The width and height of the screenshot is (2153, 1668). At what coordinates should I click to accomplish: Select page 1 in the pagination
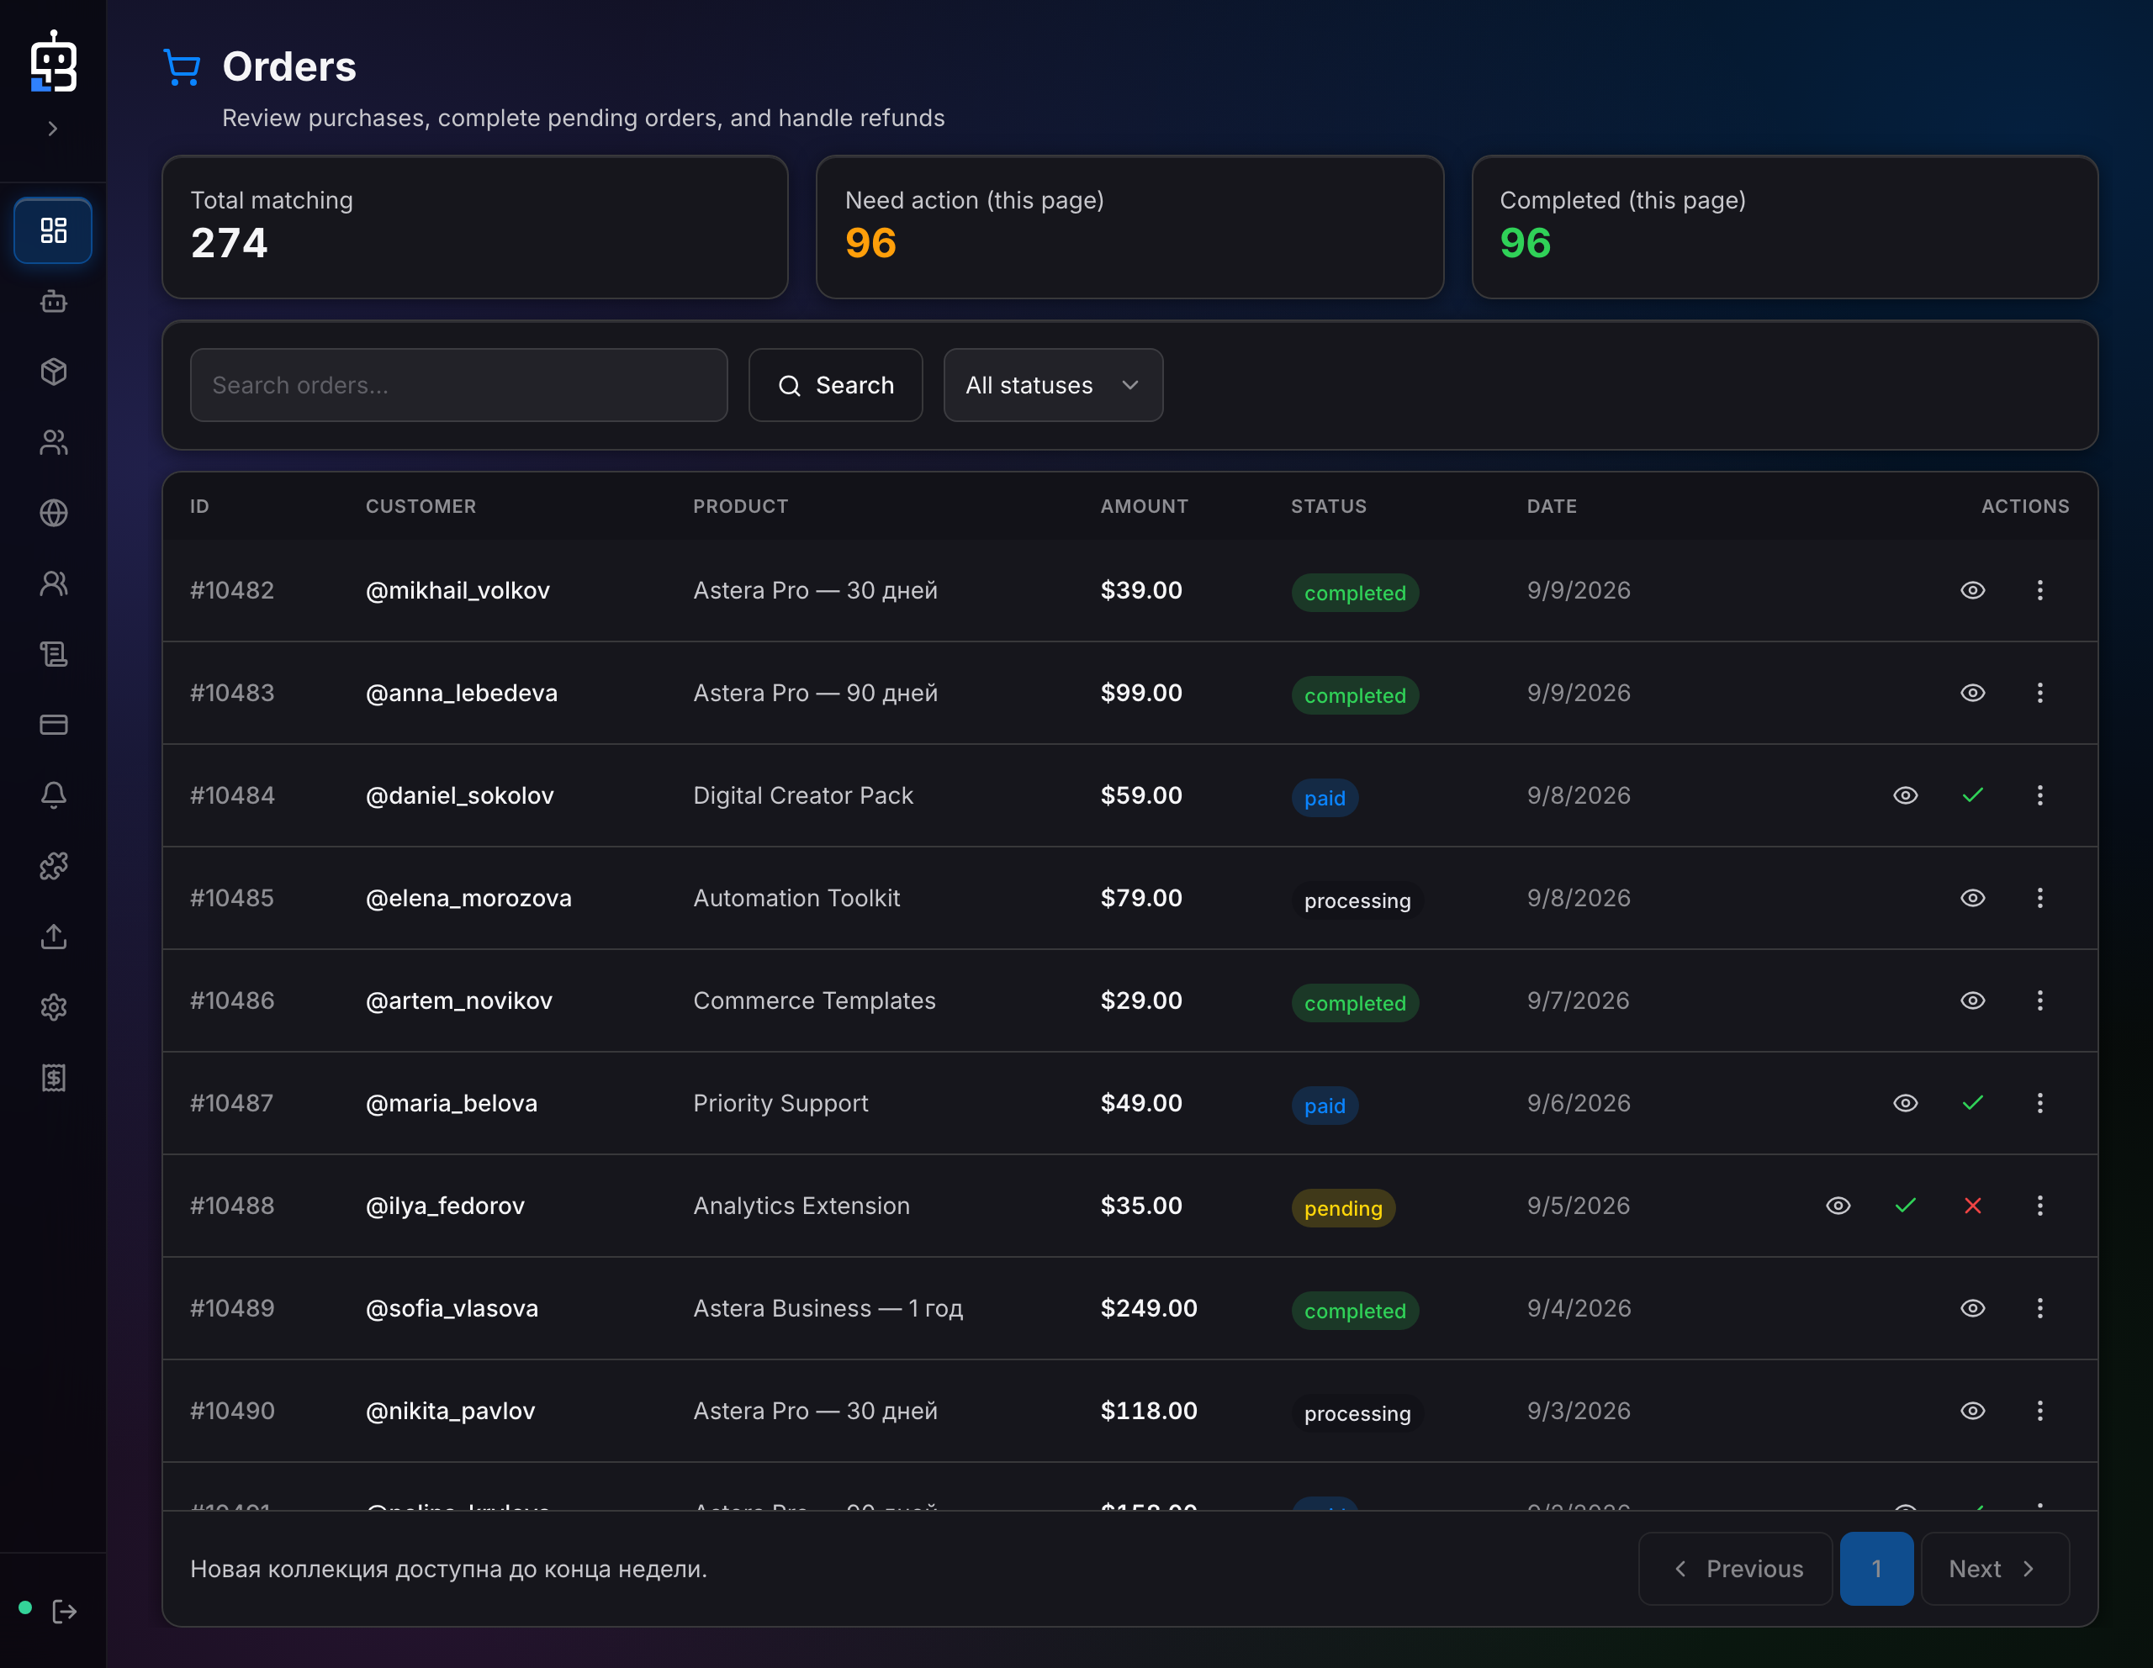1876,1569
